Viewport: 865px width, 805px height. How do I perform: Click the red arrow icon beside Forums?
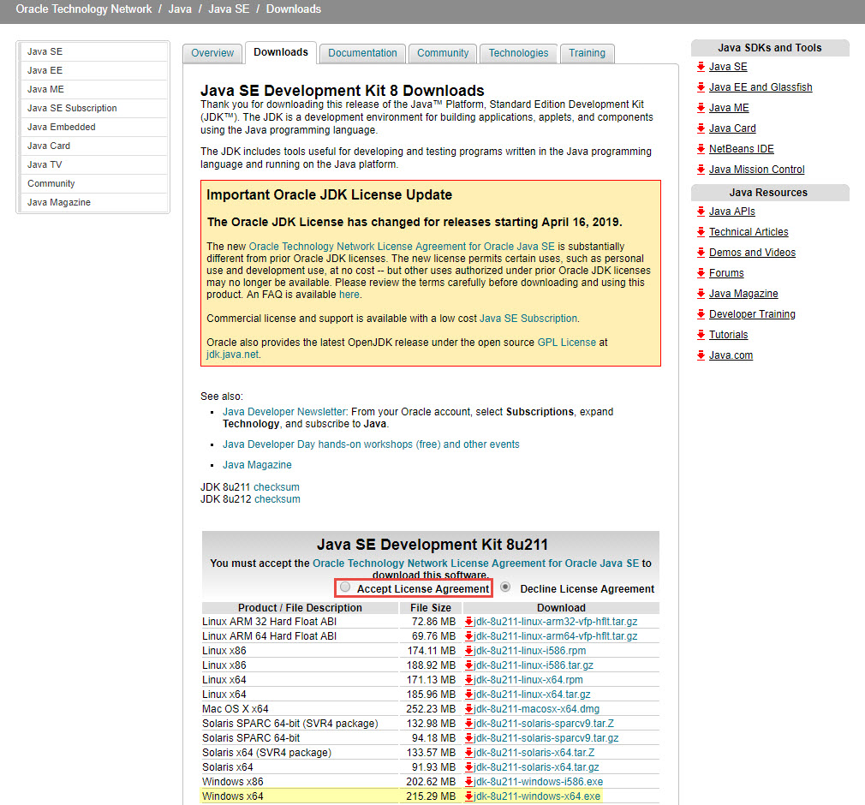pos(701,273)
